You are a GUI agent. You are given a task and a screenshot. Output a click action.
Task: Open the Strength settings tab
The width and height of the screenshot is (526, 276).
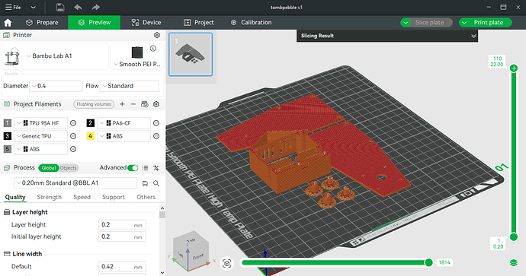coord(49,197)
